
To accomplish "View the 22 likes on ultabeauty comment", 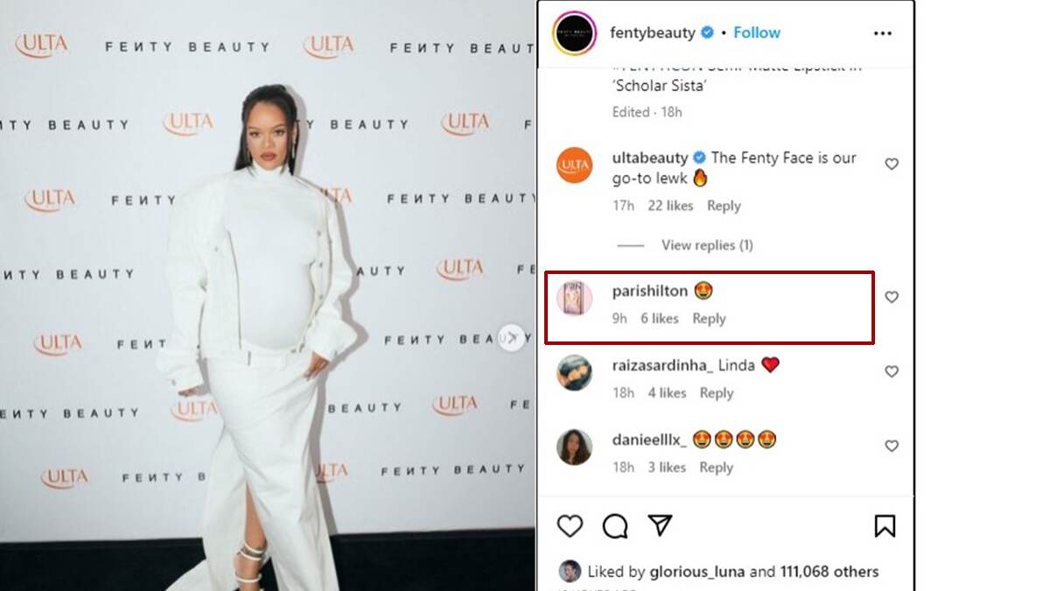I will coord(670,206).
